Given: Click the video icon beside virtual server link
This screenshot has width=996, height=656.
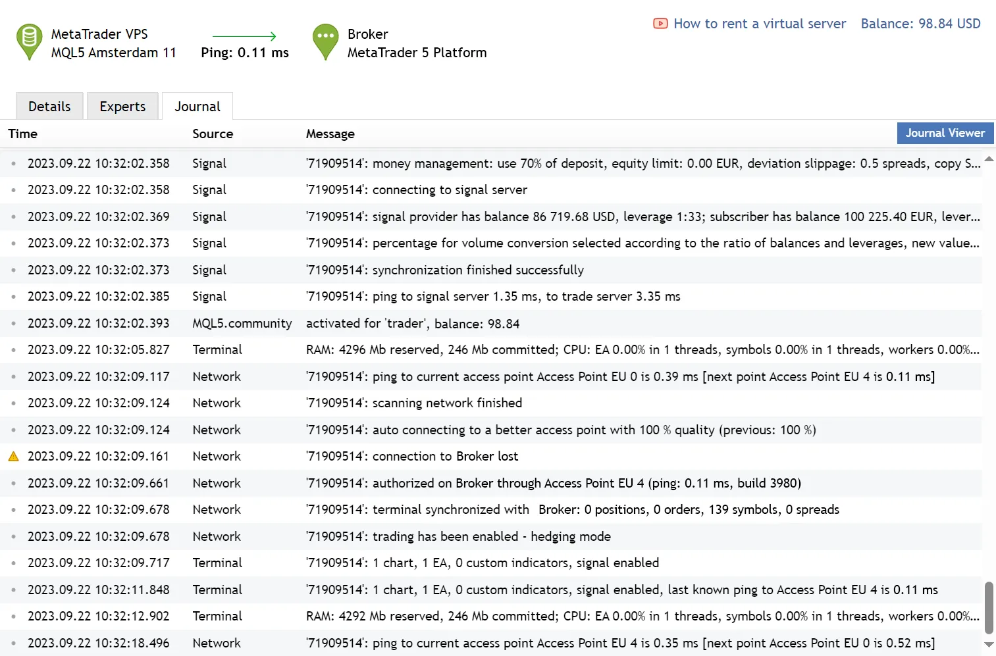Looking at the screenshot, I should click(x=660, y=24).
